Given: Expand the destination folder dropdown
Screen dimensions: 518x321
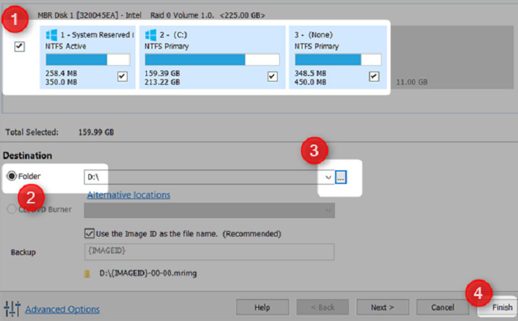Looking at the screenshot, I should tap(327, 177).
